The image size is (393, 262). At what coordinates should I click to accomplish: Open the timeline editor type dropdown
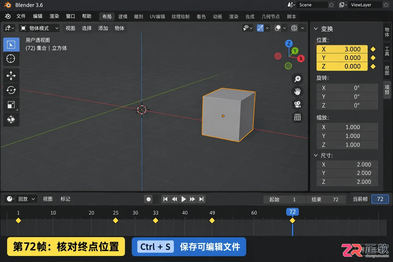coord(10,199)
